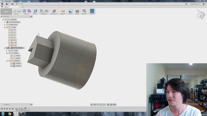Expand the Named Views node

pos(5,24)
